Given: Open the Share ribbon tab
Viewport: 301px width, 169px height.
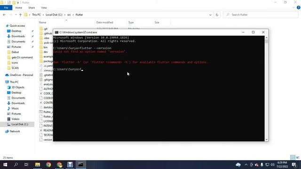Looking at the screenshot, I should [32, 8].
